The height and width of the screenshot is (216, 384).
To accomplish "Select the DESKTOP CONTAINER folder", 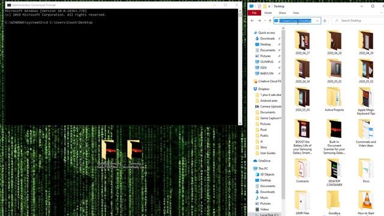I will [x=334, y=172].
